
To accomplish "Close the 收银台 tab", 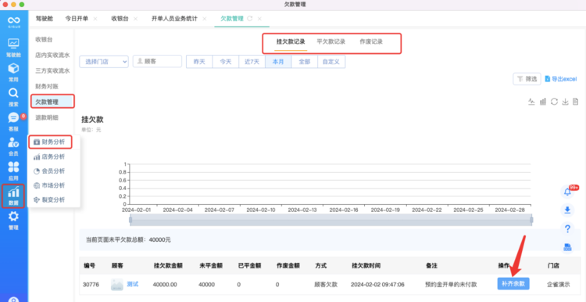I will (135, 19).
